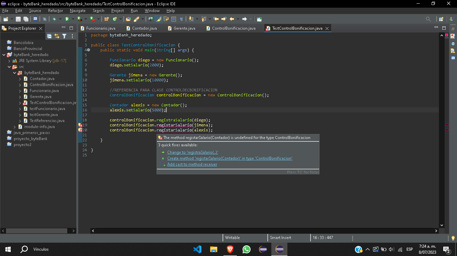
Task: Click the Open Type folder icon
Action: coord(128,19)
